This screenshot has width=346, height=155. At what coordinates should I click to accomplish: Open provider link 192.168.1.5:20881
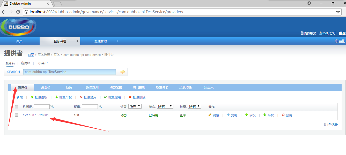coord(36,115)
